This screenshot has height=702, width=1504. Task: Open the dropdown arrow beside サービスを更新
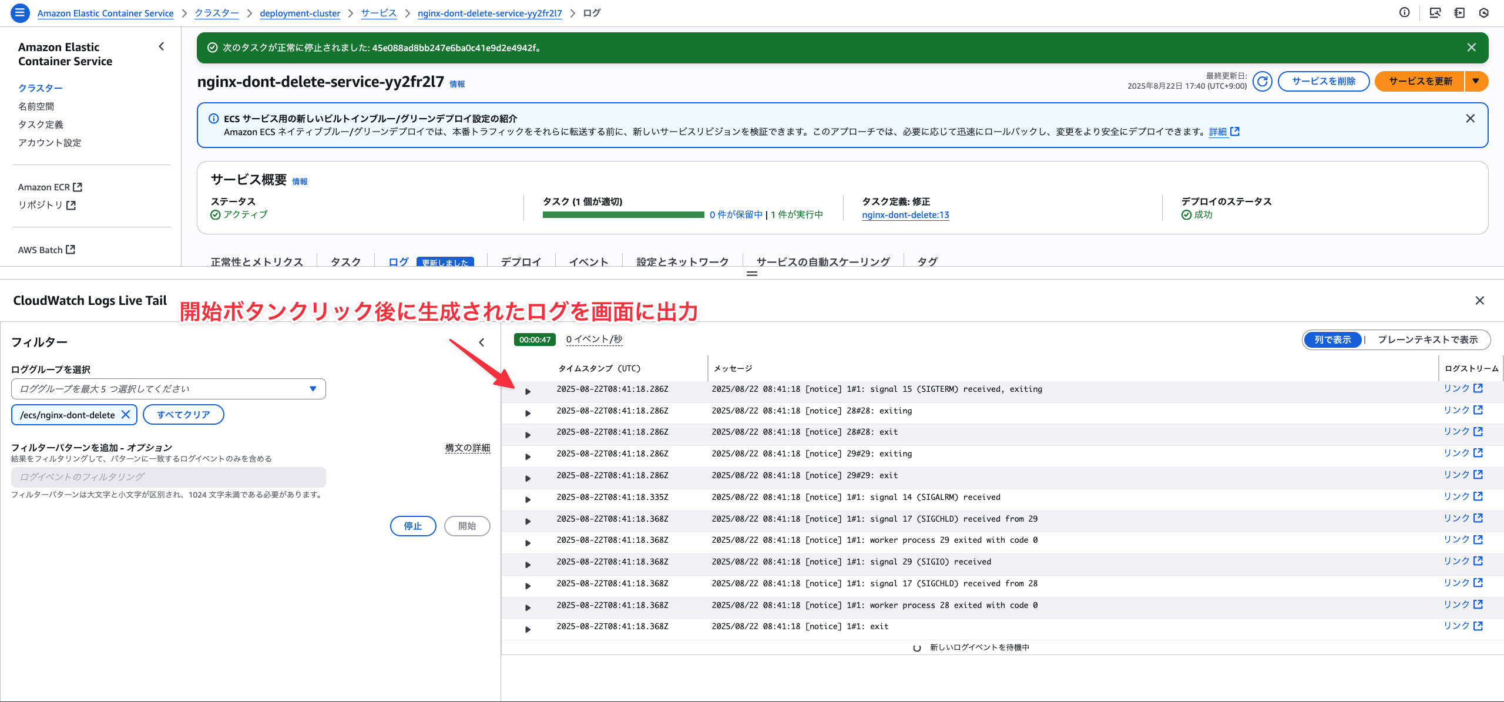click(1476, 81)
